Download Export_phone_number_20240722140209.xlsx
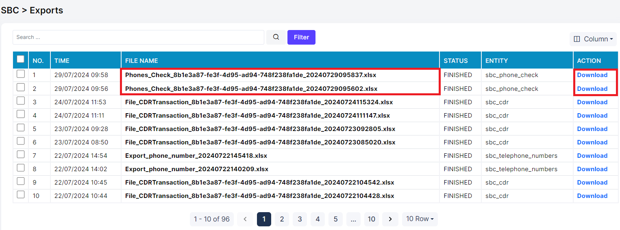This screenshot has height=230, width=620. [592, 169]
